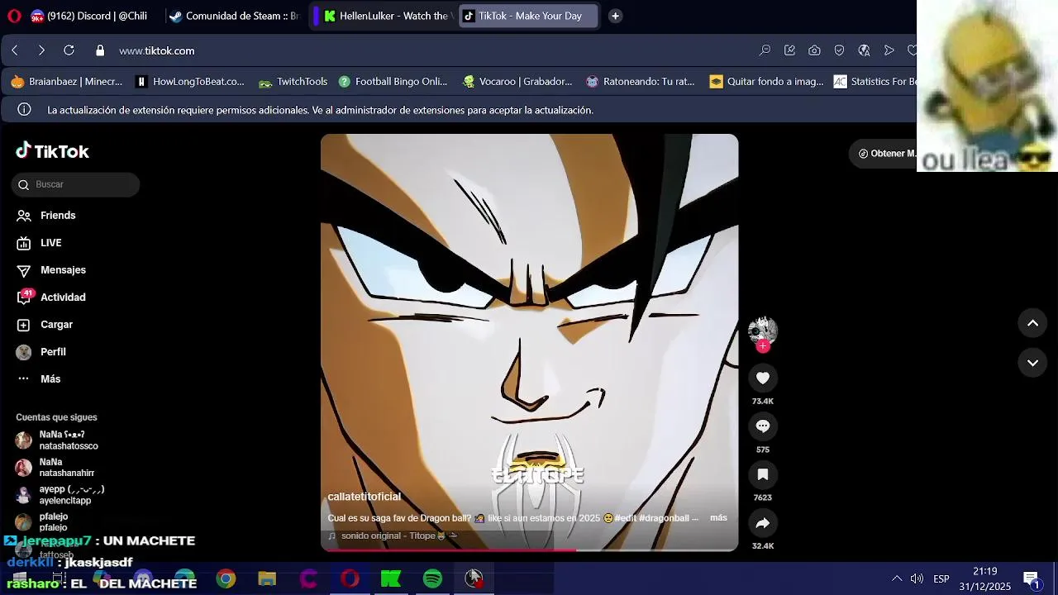The height and width of the screenshot is (595, 1058).
Task: Open 'sonido original - Titope' sound link
Action: pyautogui.click(x=393, y=535)
